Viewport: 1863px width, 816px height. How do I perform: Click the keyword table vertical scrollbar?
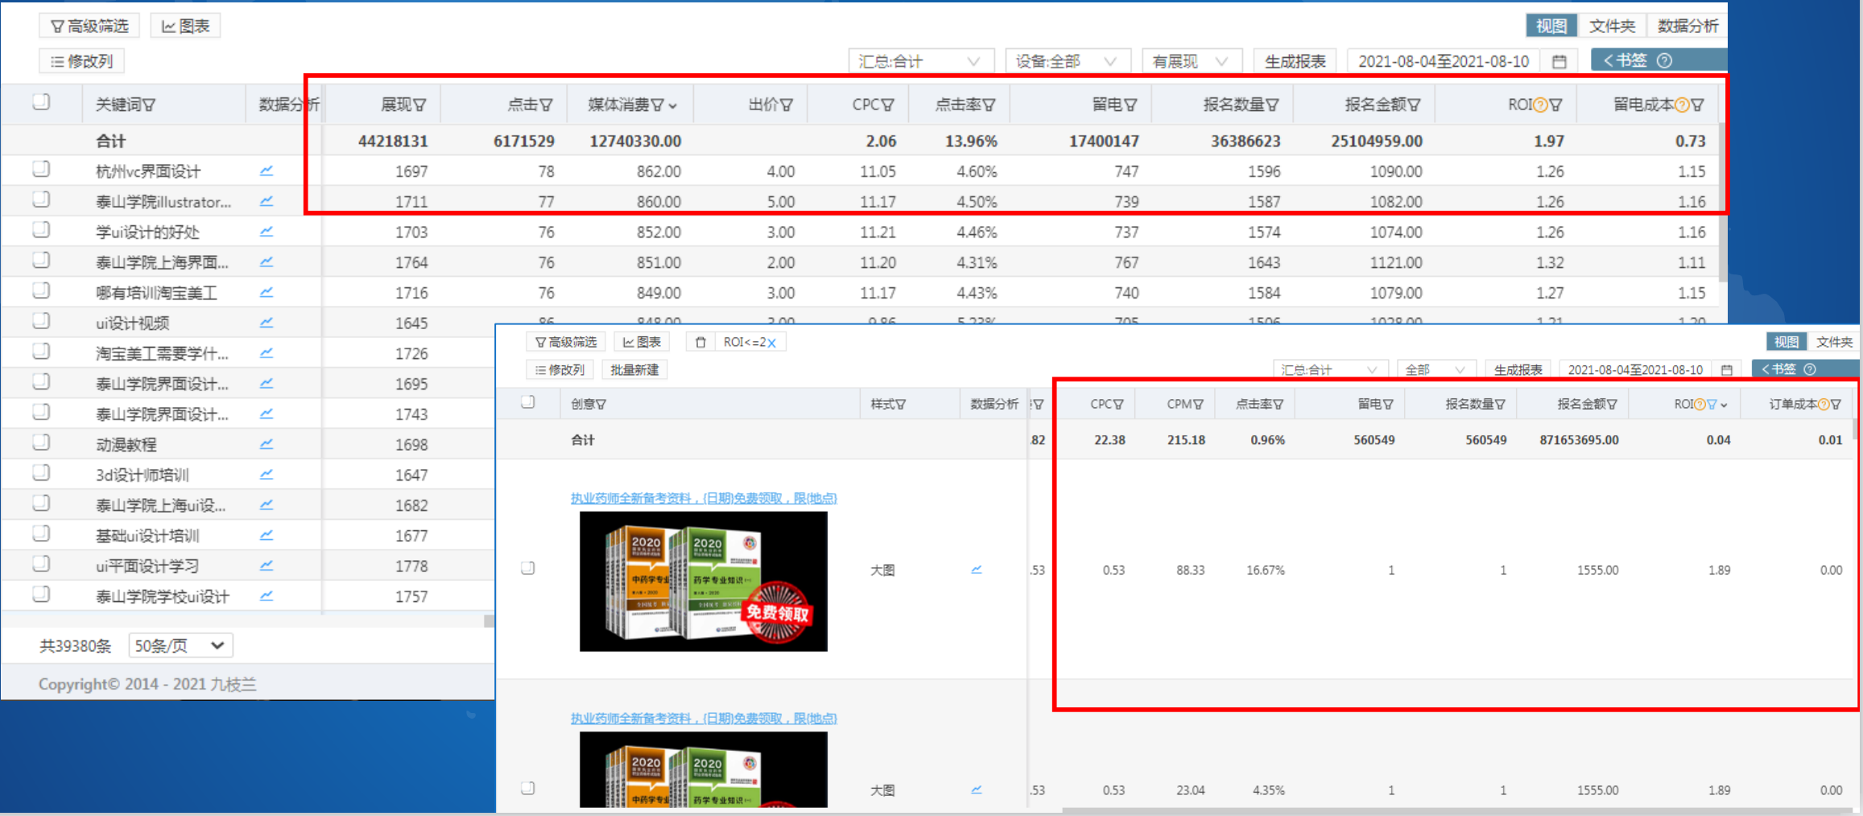[x=1722, y=201]
